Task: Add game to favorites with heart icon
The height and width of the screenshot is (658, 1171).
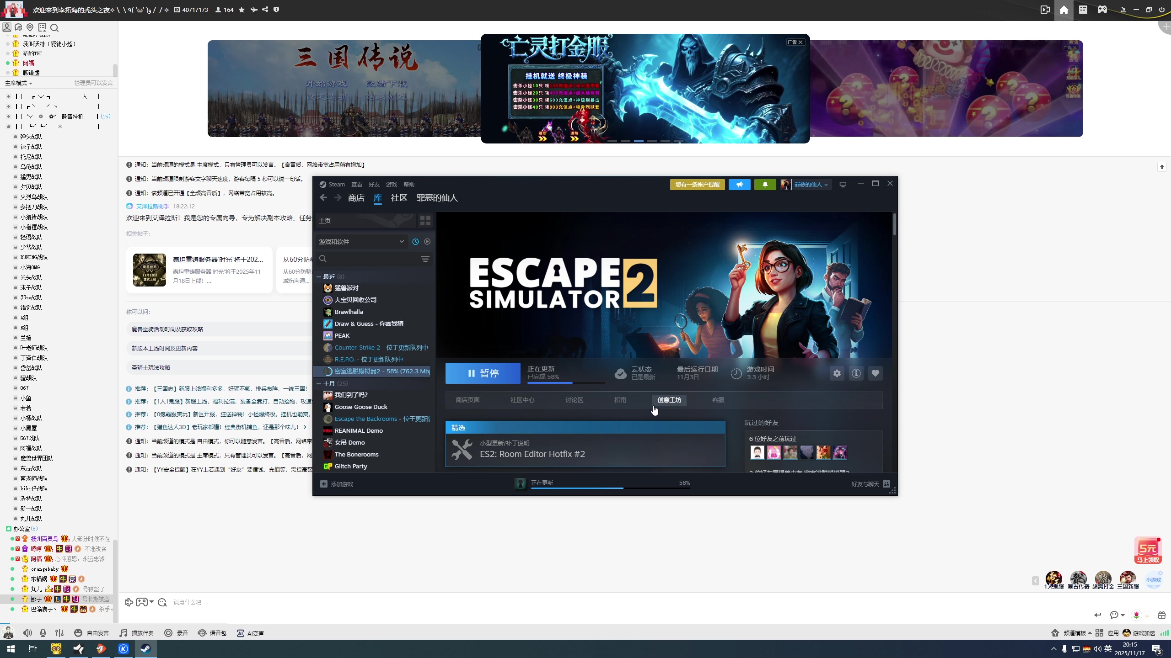Action: pos(875,373)
